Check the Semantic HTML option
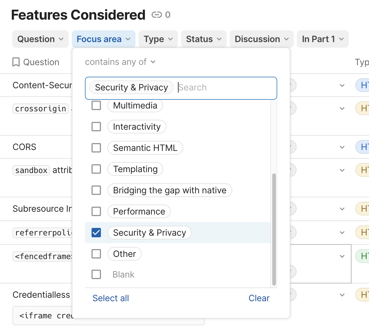This screenshot has height=328, width=369. pos(96,148)
